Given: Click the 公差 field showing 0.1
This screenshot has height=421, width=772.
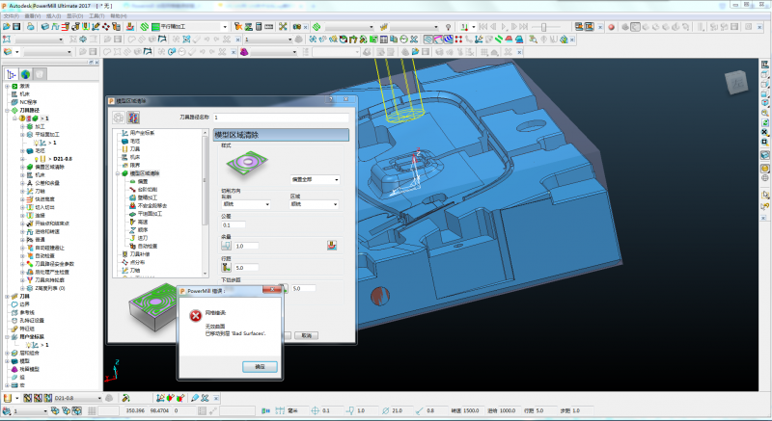Looking at the screenshot, I should click(234, 225).
